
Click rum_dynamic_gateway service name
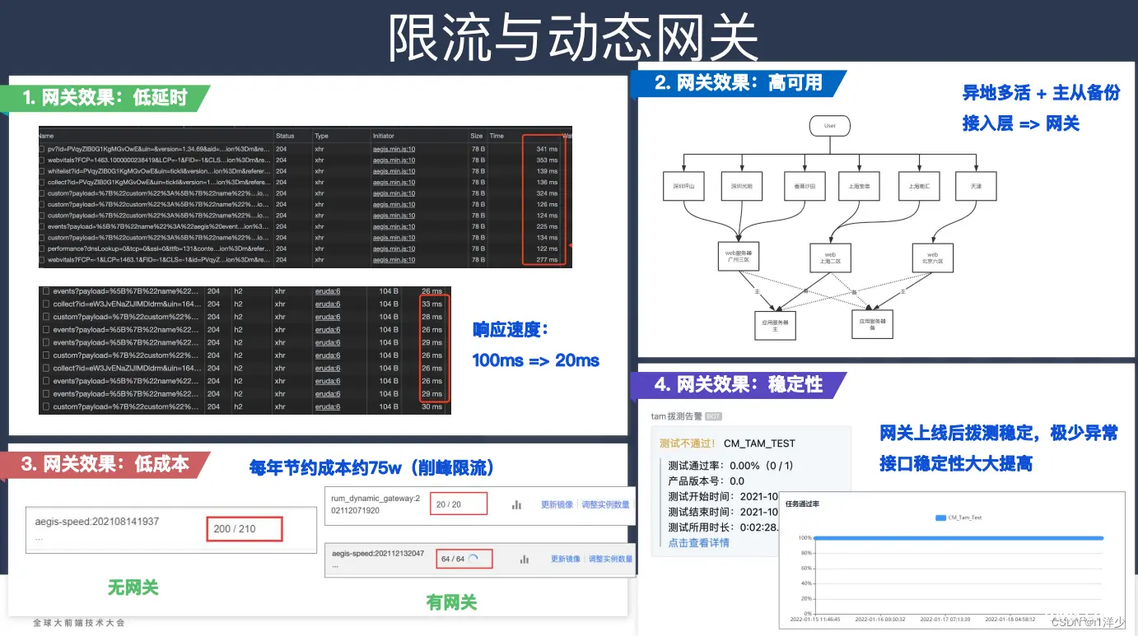tap(375, 504)
